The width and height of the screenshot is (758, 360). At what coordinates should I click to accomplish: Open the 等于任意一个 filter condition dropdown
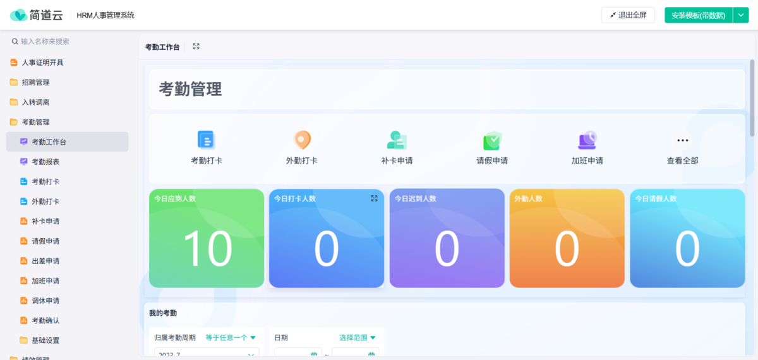pyautogui.click(x=231, y=338)
